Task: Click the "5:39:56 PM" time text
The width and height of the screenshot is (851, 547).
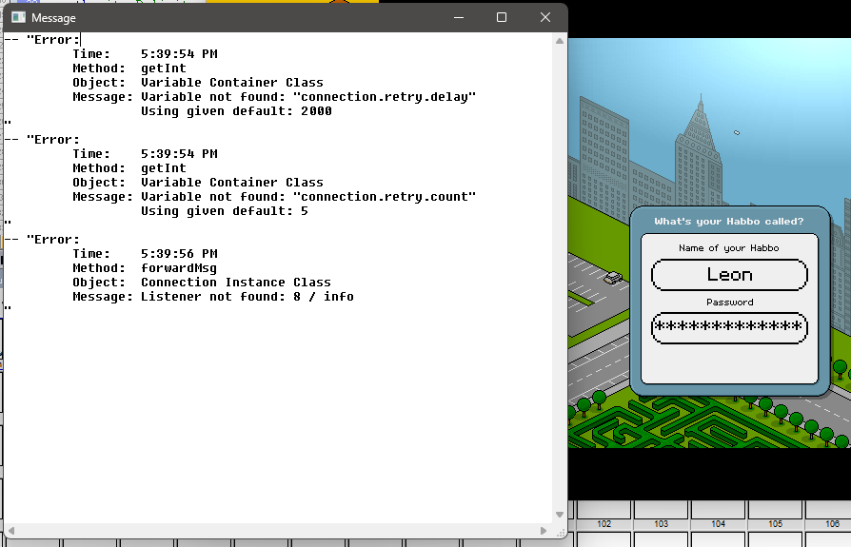Action: (x=179, y=254)
